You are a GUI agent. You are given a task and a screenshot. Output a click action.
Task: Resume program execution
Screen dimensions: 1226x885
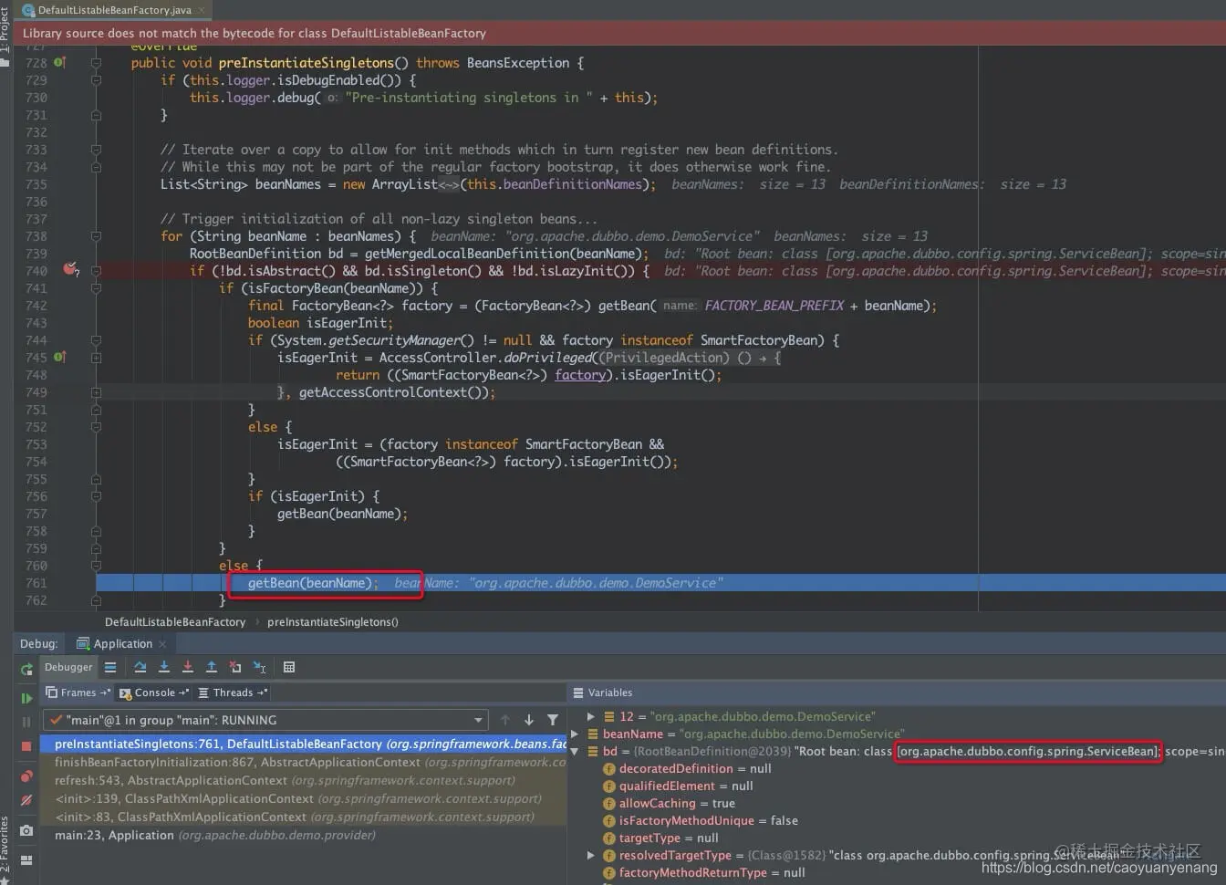click(x=26, y=698)
